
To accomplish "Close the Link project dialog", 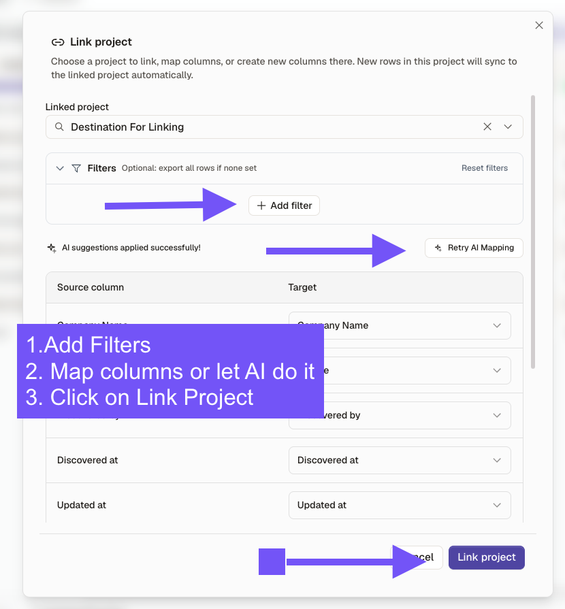I will pyautogui.click(x=538, y=25).
